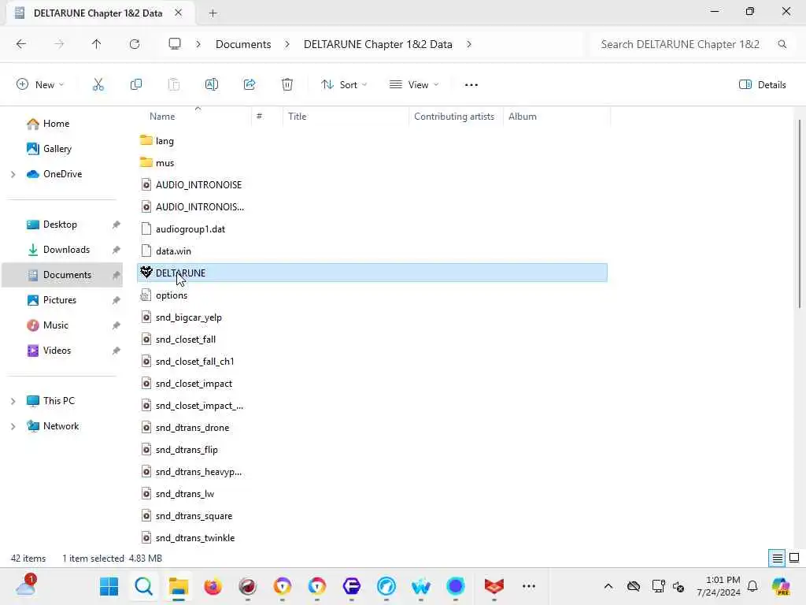
Task: Click in the Search DELTARUNE field
Action: [x=679, y=44]
